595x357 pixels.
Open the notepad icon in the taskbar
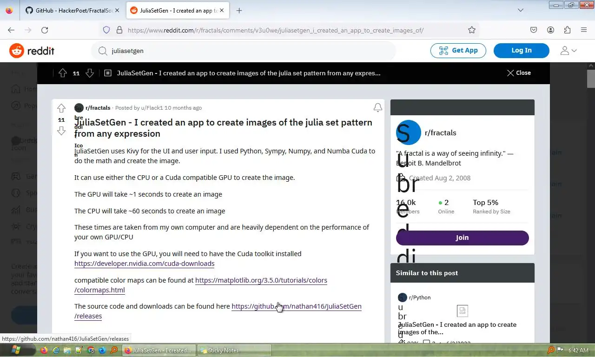pos(79,350)
